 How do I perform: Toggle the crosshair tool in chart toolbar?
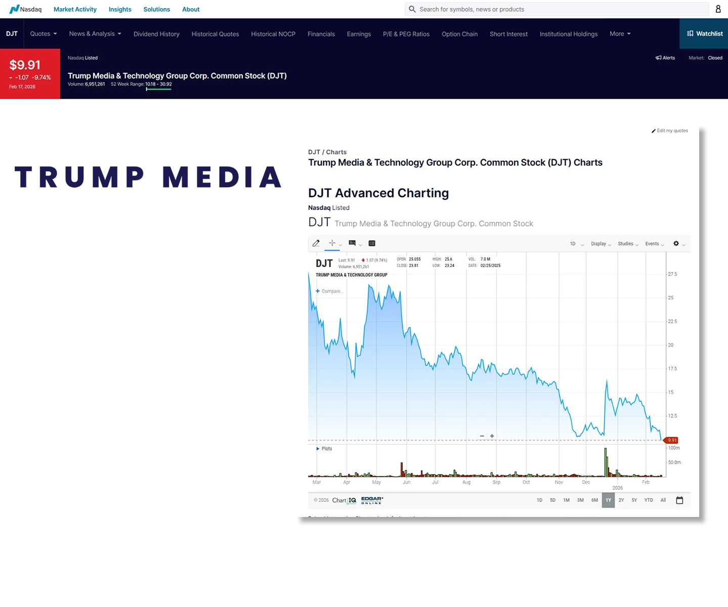(332, 243)
